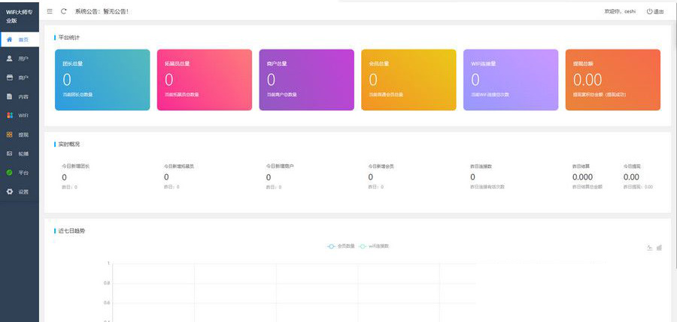
Task: Click the 商户 store icon in sidebar
Action: (x=10, y=77)
